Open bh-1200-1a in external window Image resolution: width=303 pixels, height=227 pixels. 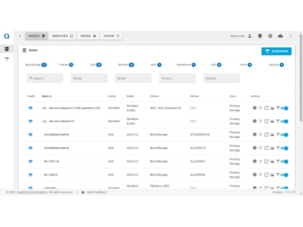tap(266, 161)
